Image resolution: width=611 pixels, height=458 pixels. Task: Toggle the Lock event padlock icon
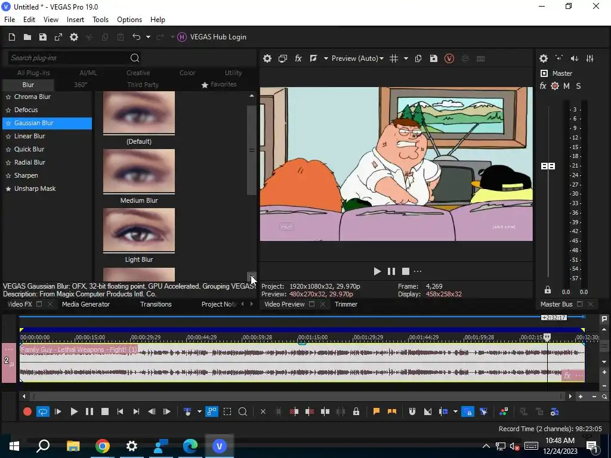pyautogui.click(x=356, y=411)
